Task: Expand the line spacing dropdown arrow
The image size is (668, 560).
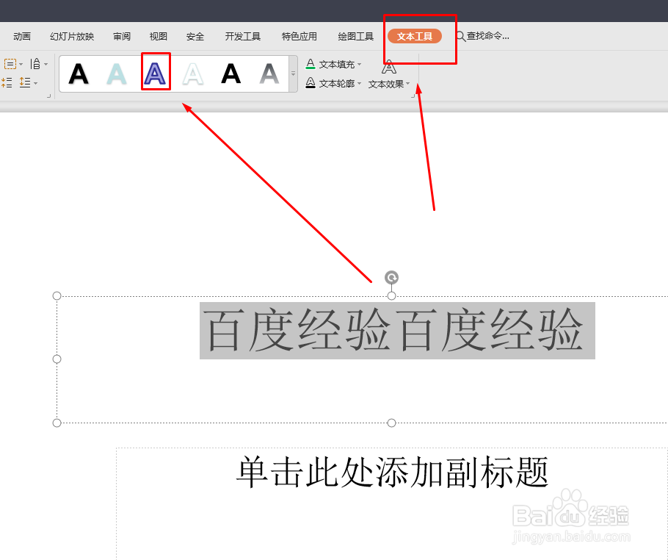Action: pyautogui.click(x=36, y=83)
